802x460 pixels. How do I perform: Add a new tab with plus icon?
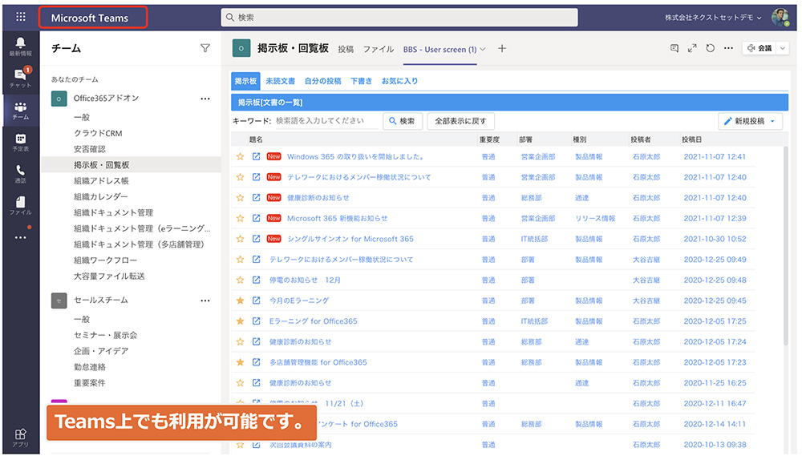[x=502, y=48]
